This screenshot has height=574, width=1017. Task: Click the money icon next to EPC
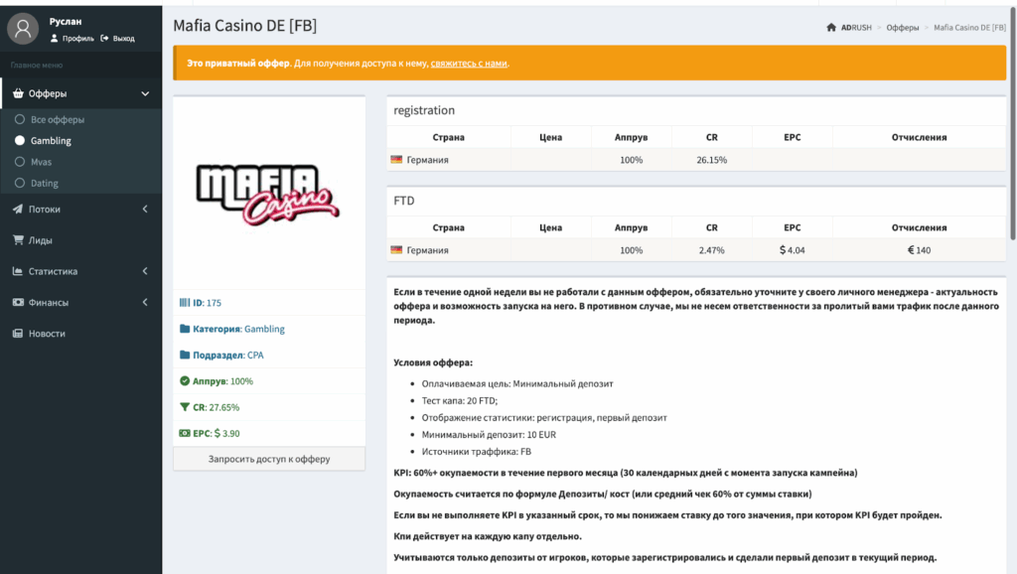[185, 433]
